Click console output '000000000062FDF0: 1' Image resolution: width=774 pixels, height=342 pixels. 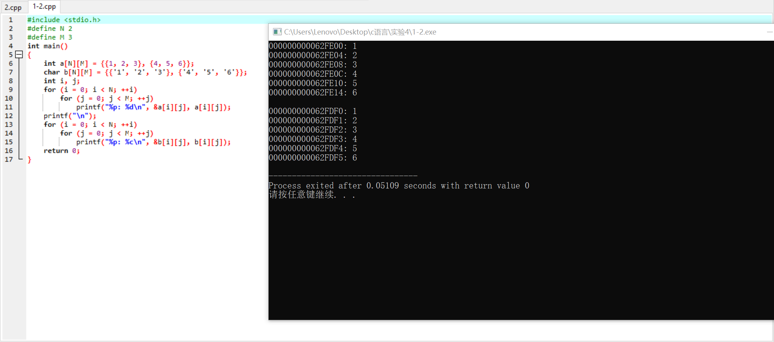(x=313, y=111)
